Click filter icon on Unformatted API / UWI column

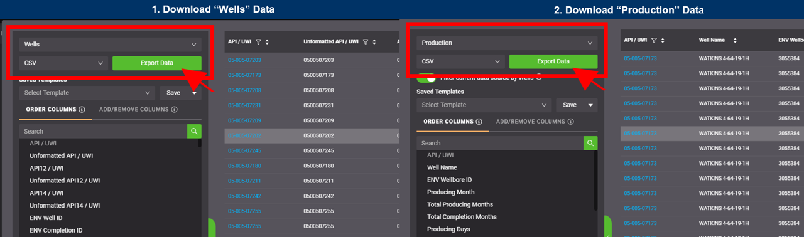click(366, 42)
